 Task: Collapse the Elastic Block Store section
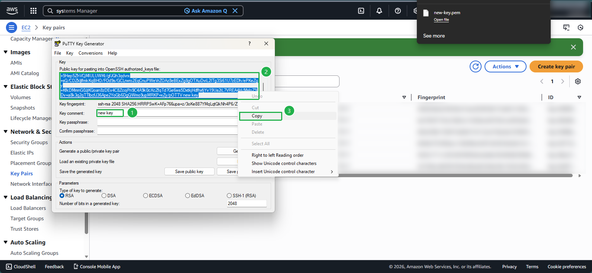pos(6,87)
